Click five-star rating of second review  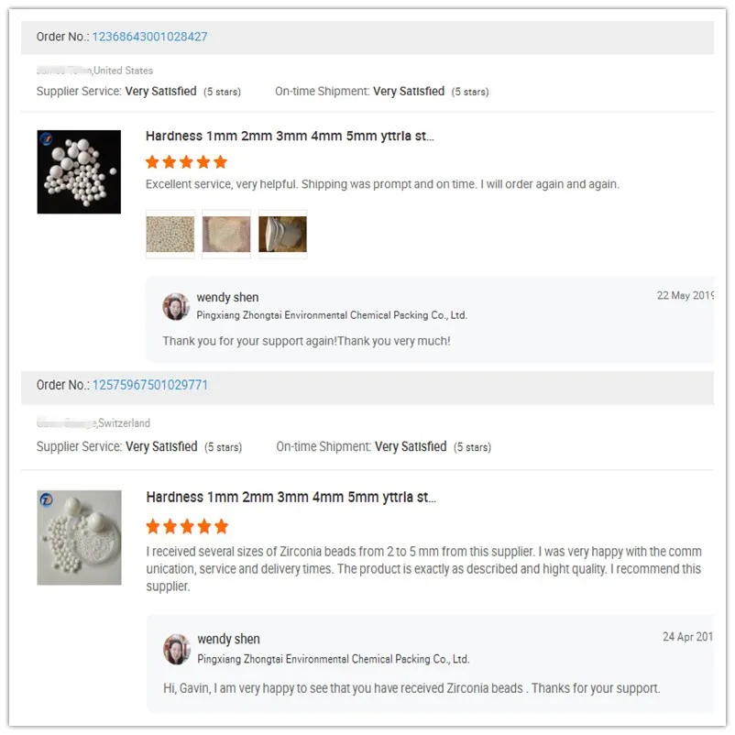click(x=187, y=527)
